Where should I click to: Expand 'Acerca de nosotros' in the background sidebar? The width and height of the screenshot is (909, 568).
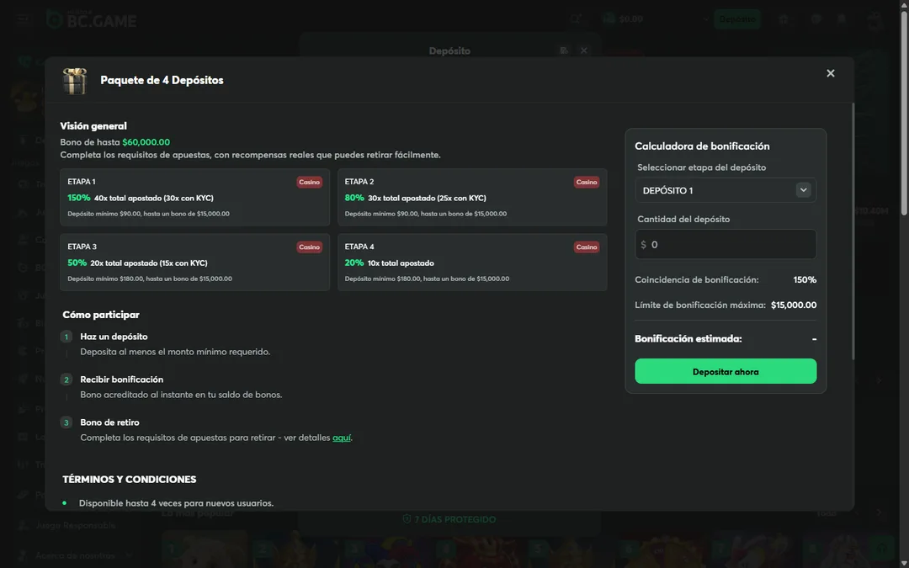[76, 555]
